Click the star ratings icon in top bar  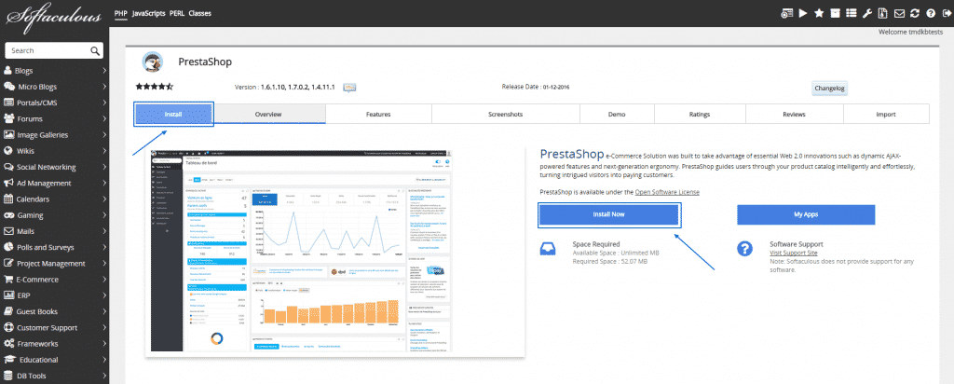click(819, 13)
